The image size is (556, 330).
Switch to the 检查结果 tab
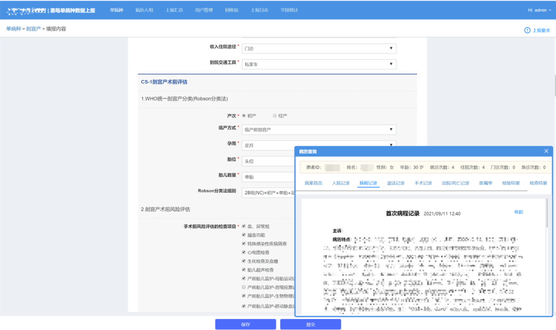coord(538,183)
